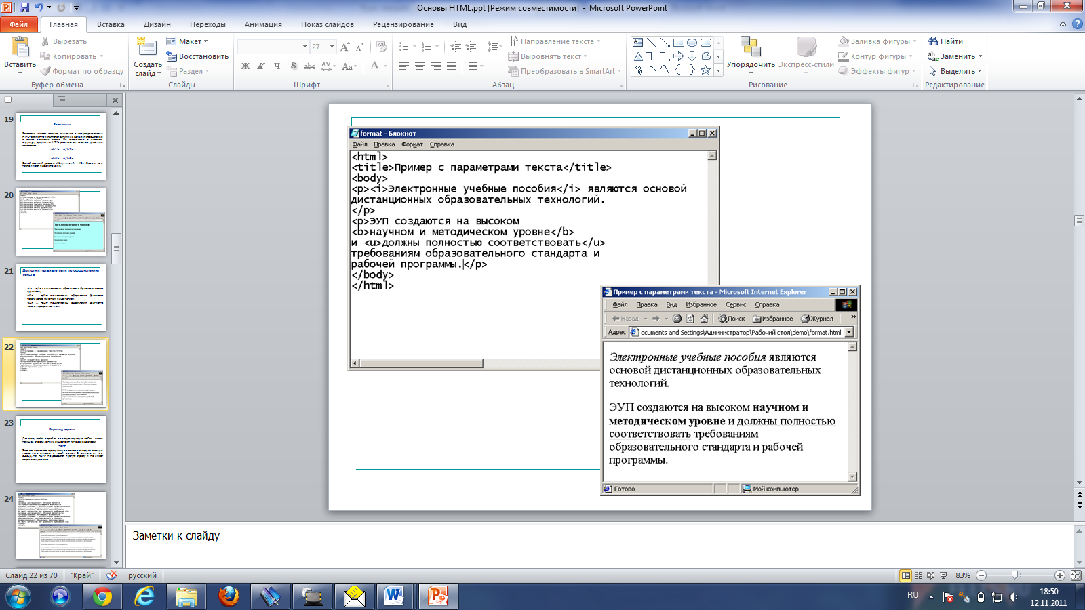Switch to Reading view icon
The height and width of the screenshot is (610, 1085).
tap(930, 575)
